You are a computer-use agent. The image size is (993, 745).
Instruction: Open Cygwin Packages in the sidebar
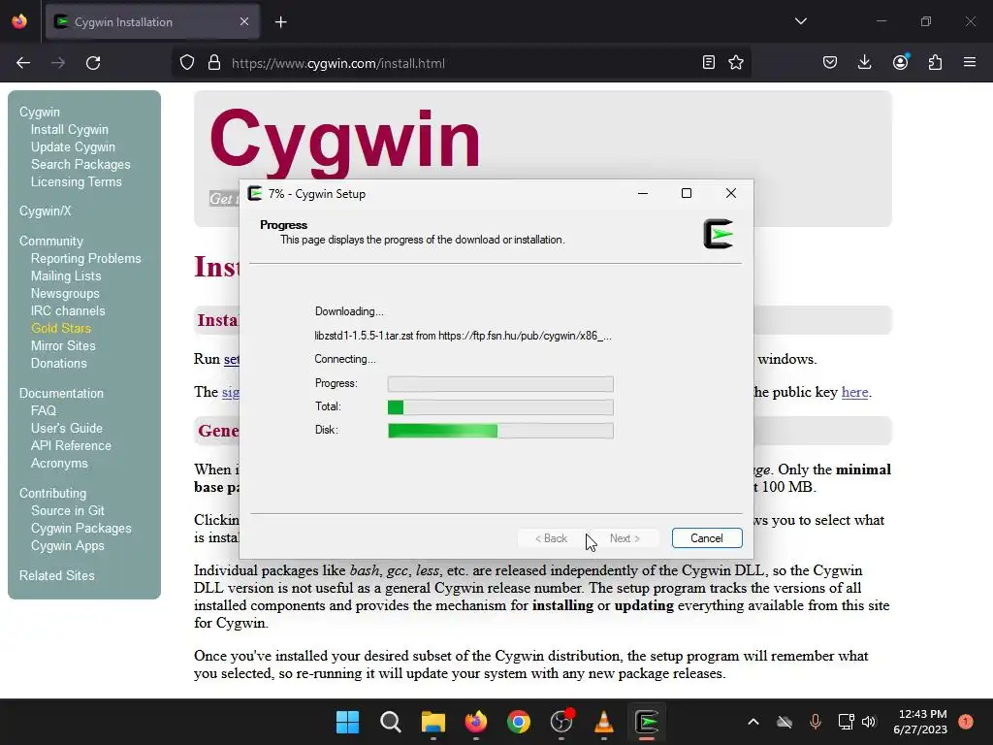(x=81, y=529)
